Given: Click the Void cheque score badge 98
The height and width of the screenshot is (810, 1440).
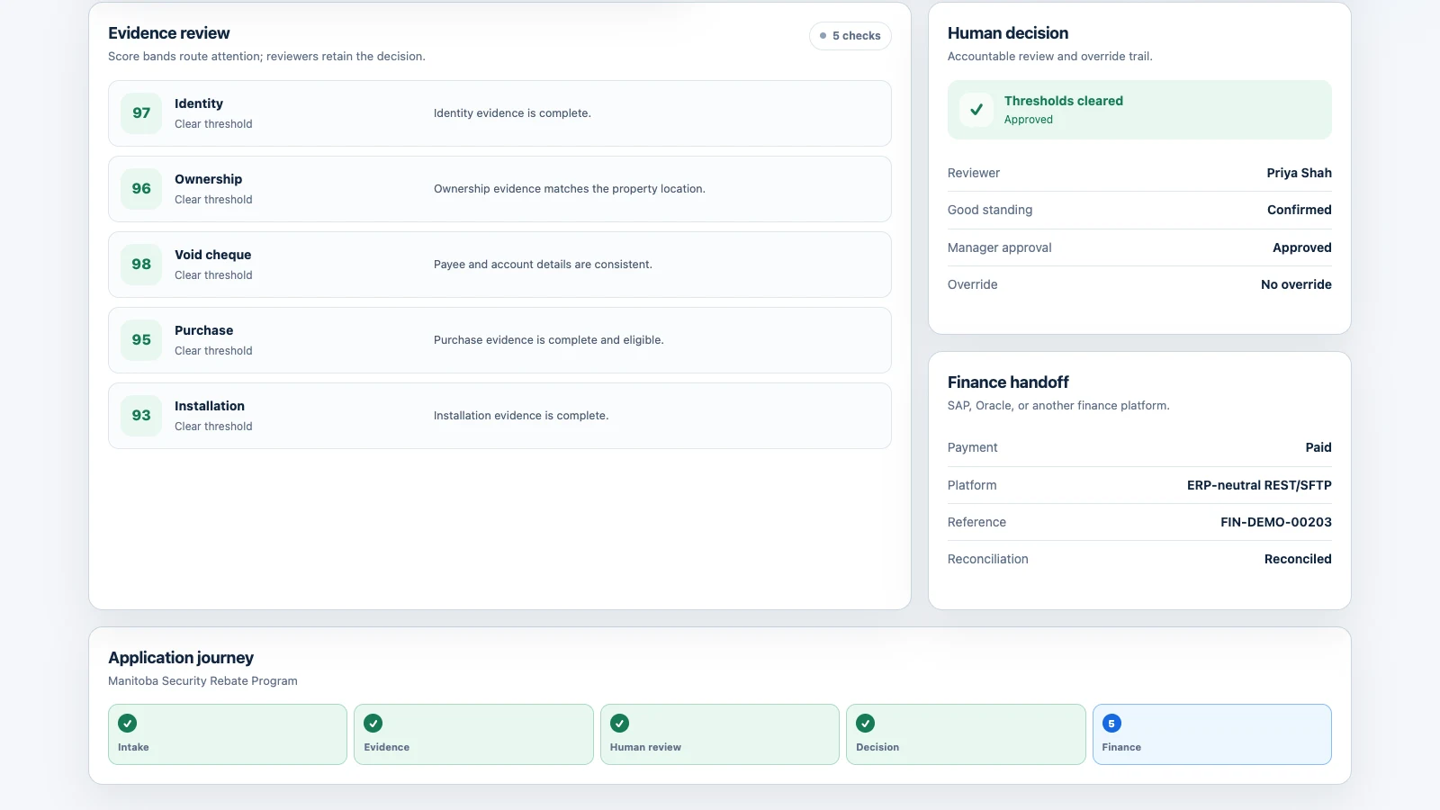Looking at the screenshot, I should [141, 265].
